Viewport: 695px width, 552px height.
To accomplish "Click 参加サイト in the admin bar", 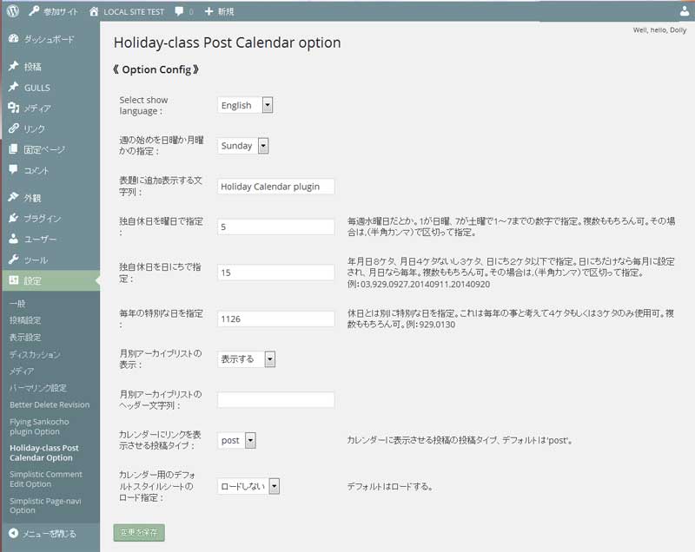I will point(60,12).
